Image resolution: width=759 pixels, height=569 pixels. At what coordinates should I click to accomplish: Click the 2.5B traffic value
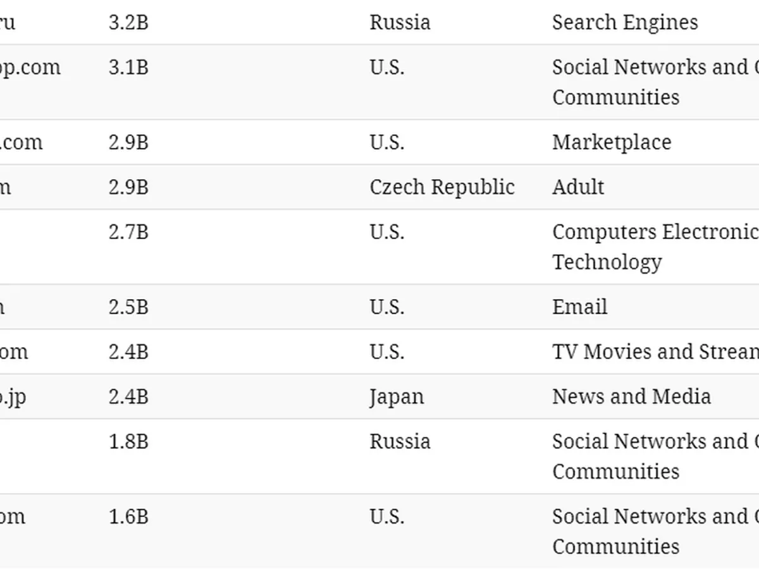(128, 307)
